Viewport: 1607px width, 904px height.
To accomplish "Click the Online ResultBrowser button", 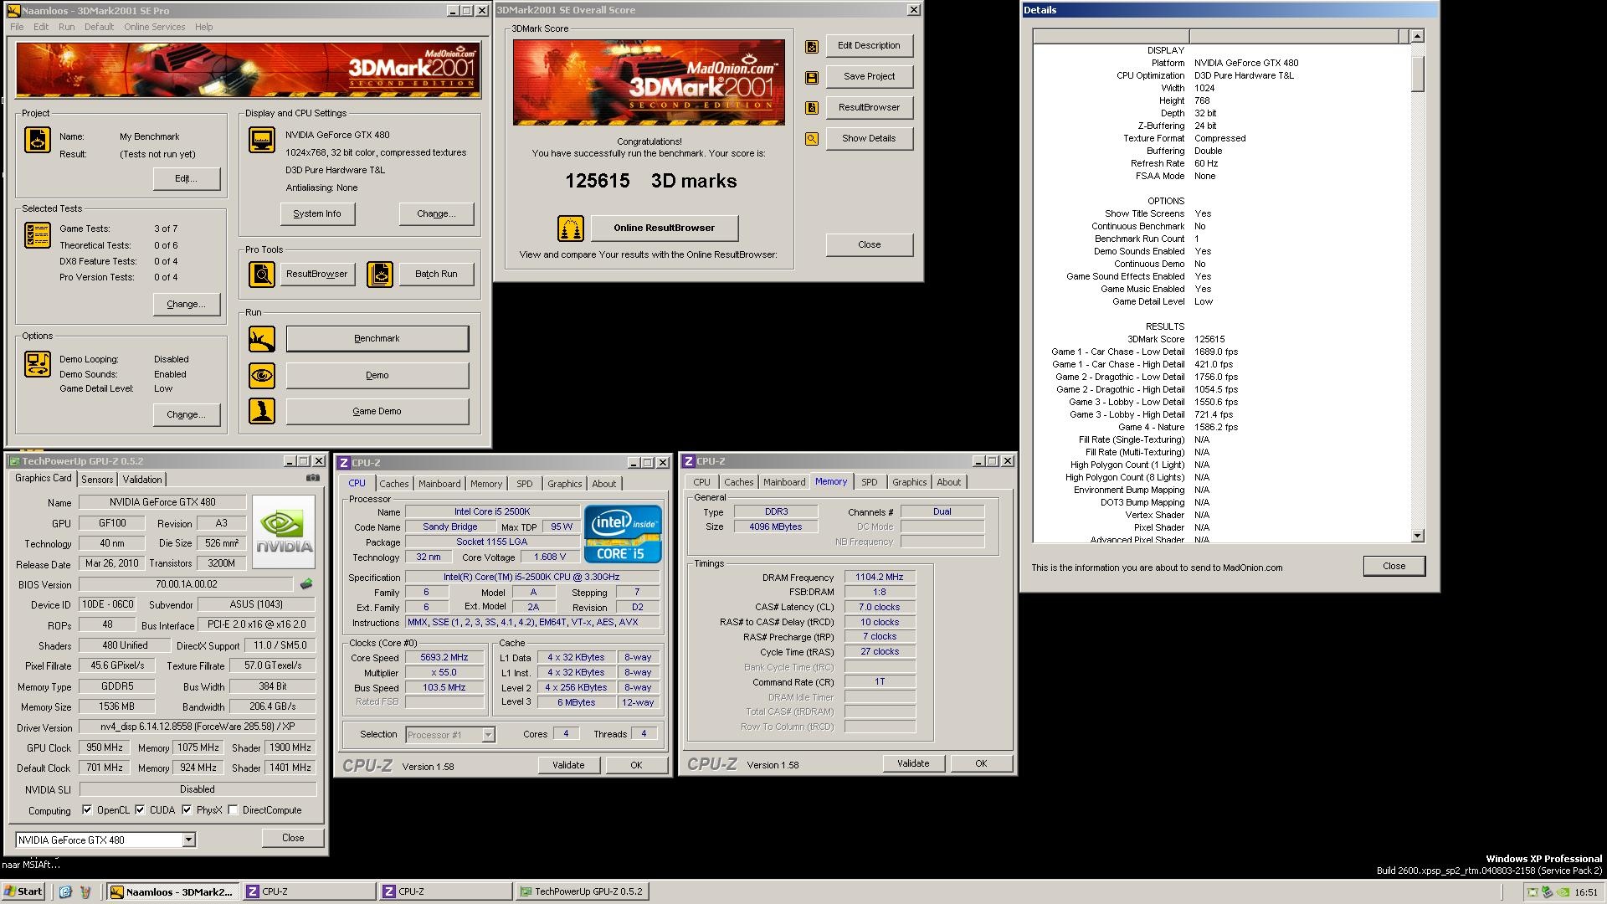I will pos(664,228).
